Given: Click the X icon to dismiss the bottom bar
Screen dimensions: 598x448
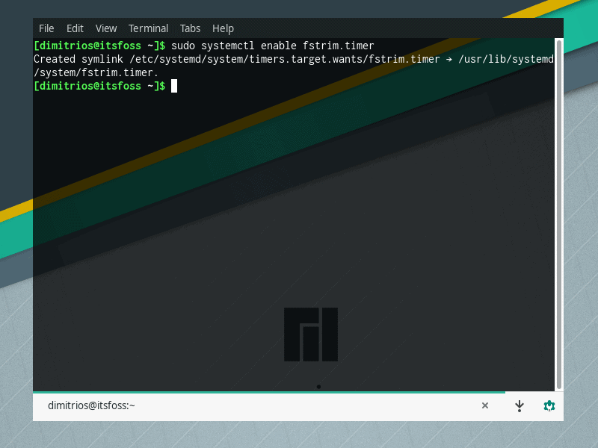Looking at the screenshot, I should click(485, 405).
